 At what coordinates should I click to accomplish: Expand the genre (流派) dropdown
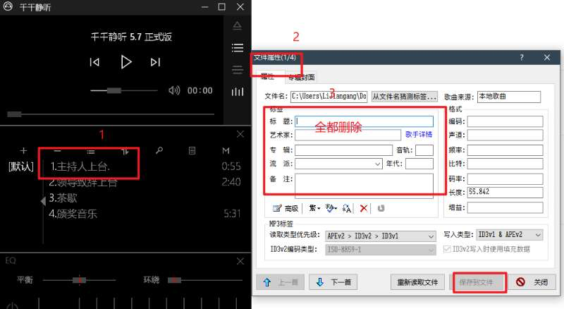tap(378, 164)
